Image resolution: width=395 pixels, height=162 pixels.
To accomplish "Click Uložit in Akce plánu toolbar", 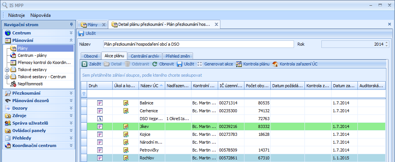I will (185, 64).
